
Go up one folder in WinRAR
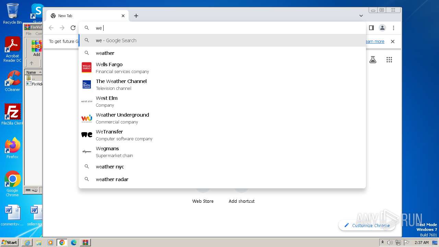point(32,63)
